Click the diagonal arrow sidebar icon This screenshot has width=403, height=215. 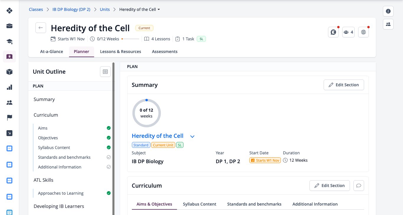point(9,133)
